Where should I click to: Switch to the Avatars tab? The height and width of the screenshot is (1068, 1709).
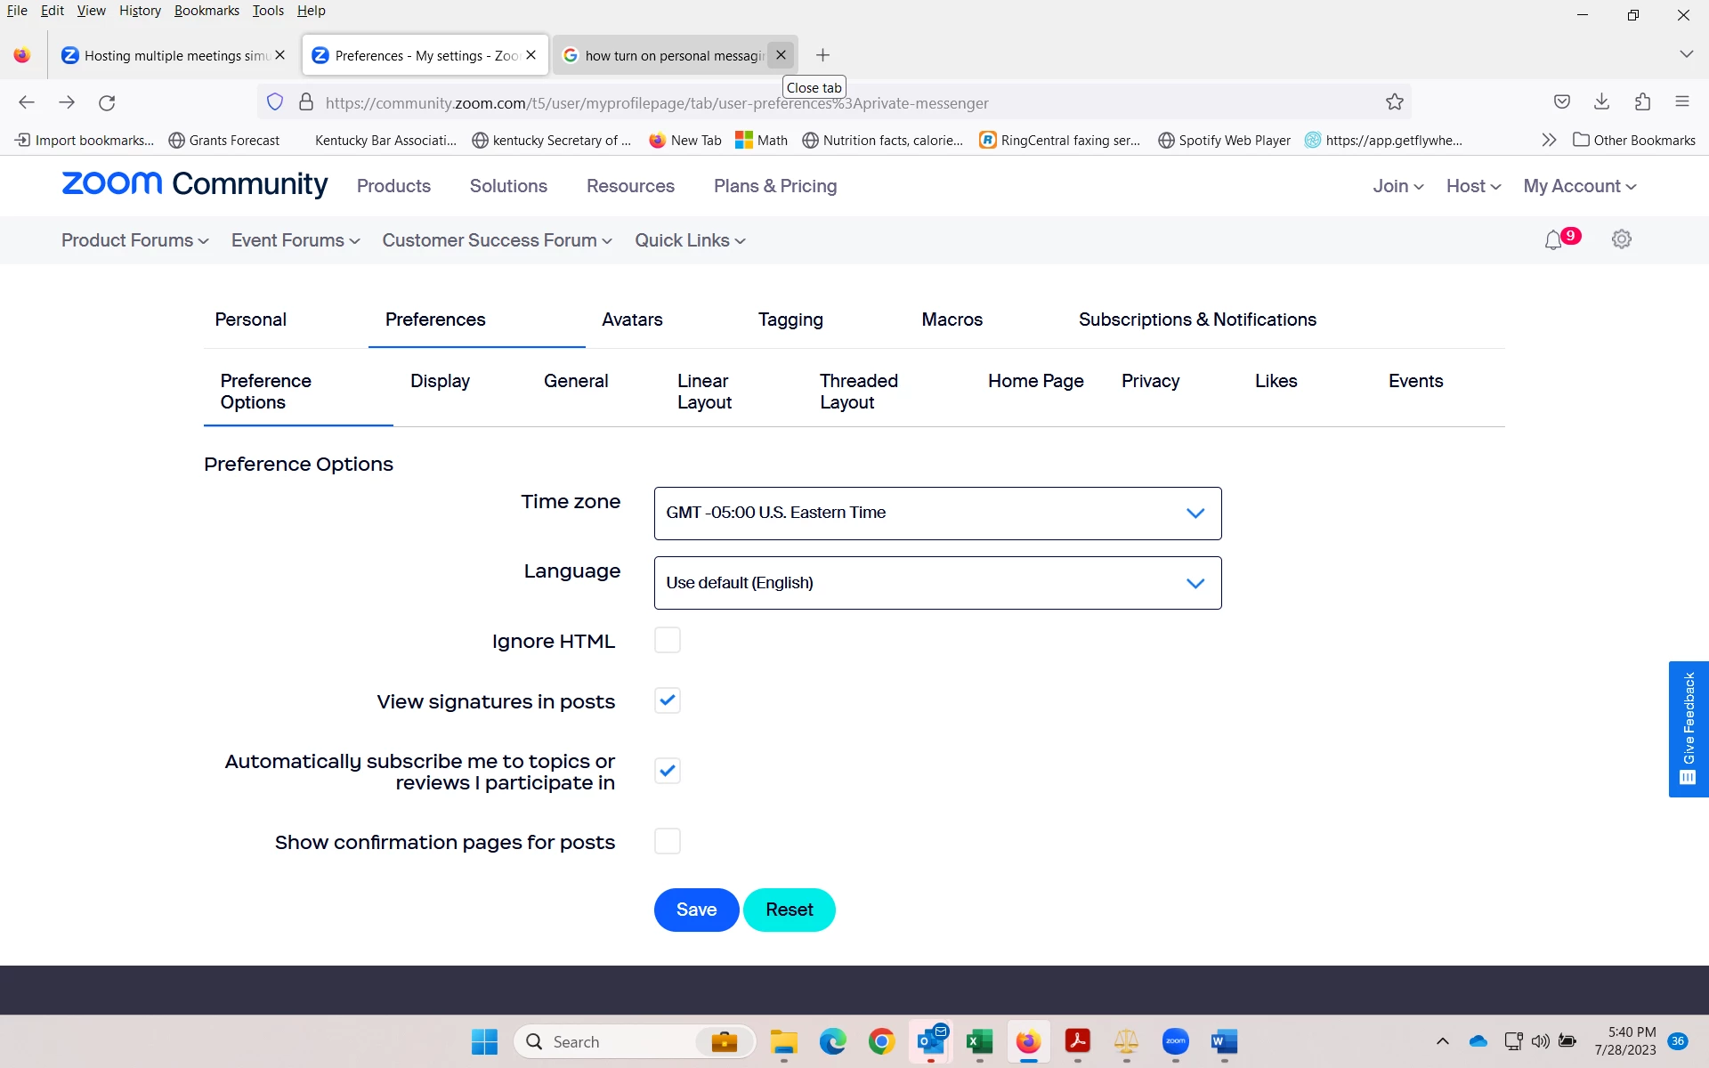point(632,320)
